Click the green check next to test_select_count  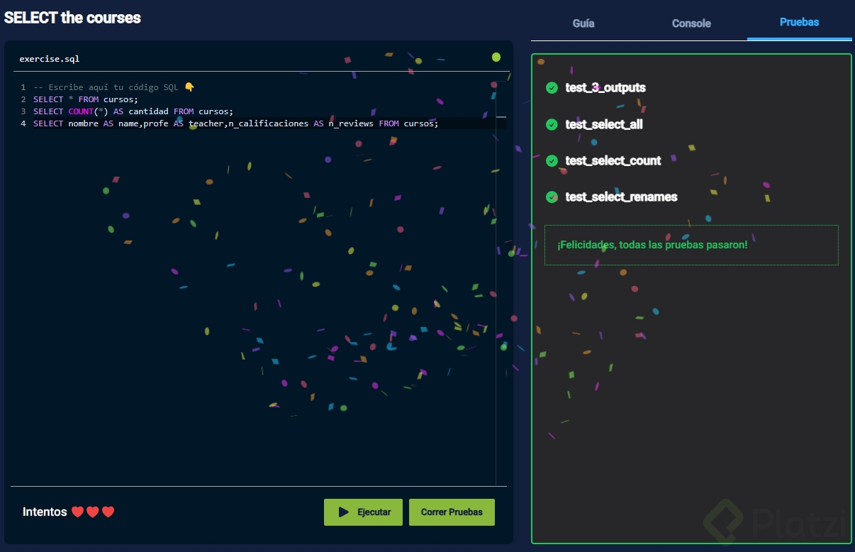[552, 161]
